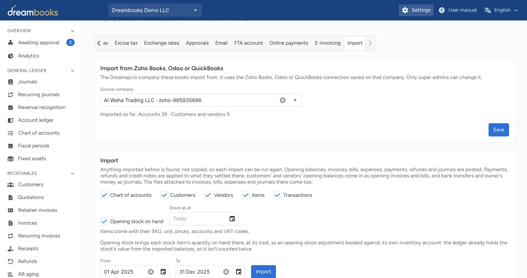Switch to the Excise tax tab
The width and height of the screenshot is (527, 278).
click(x=126, y=43)
